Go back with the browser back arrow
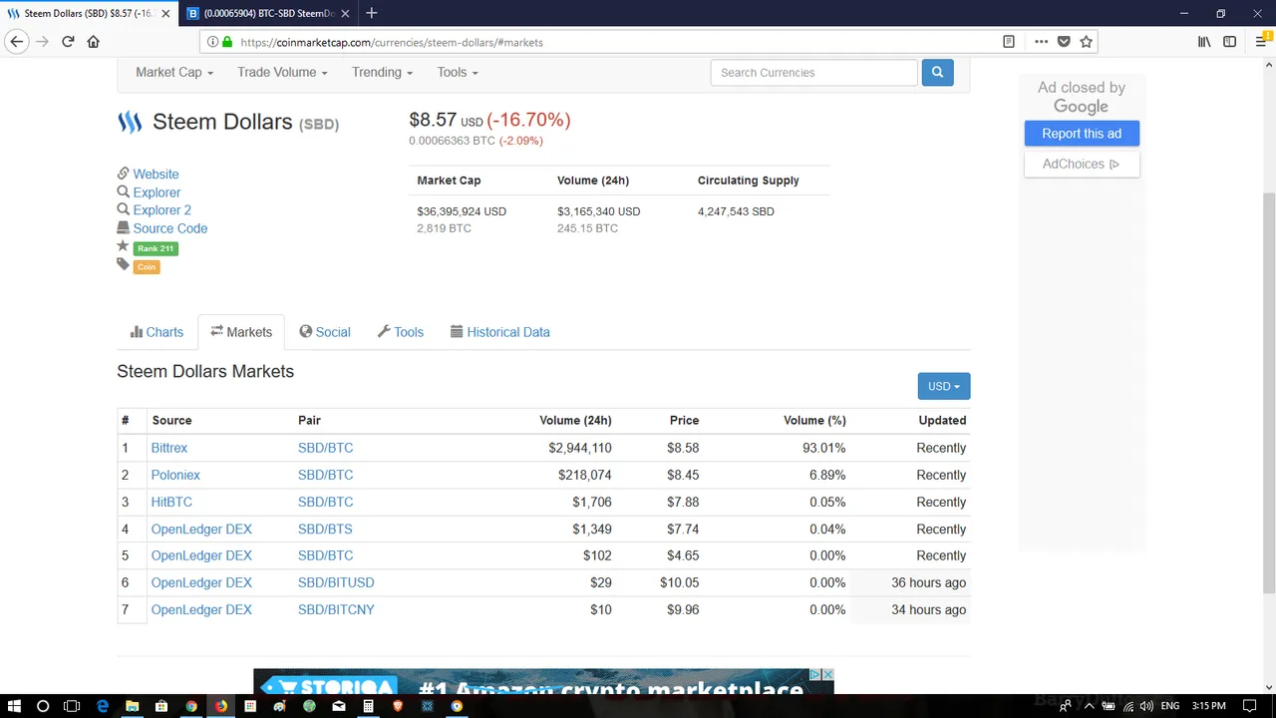1276x718 pixels. tap(16, 42)
